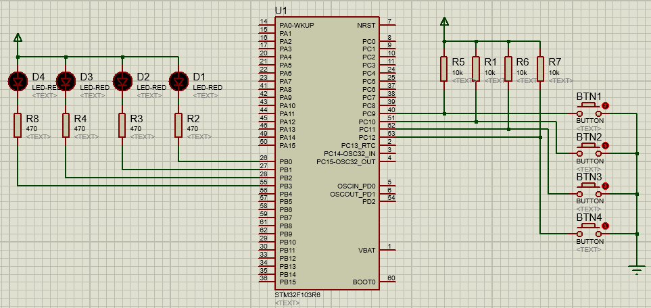
Task: Click the NRST pin label
Action: tap(366, 25)
